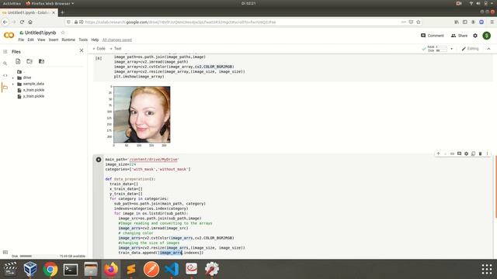Show the Firefox library icon
This screenshot has width=497, height=279.
[x=457, y=22]
